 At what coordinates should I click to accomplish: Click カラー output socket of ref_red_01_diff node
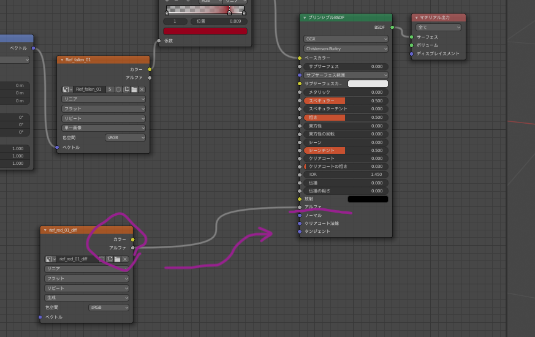133,240
